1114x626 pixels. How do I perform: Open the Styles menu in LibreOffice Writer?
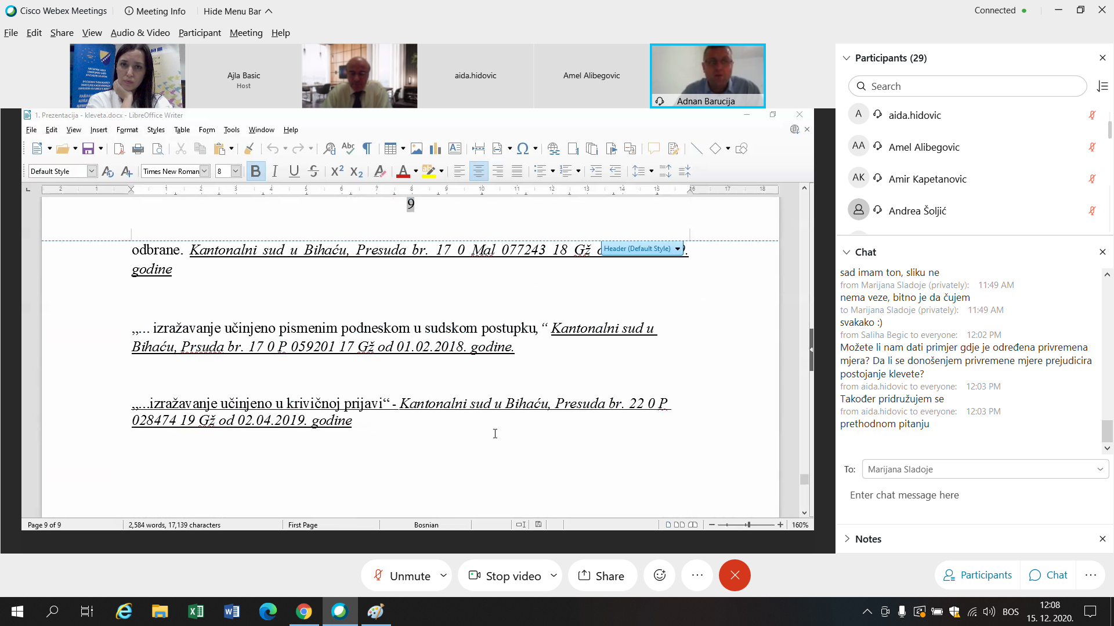point(155,130)
